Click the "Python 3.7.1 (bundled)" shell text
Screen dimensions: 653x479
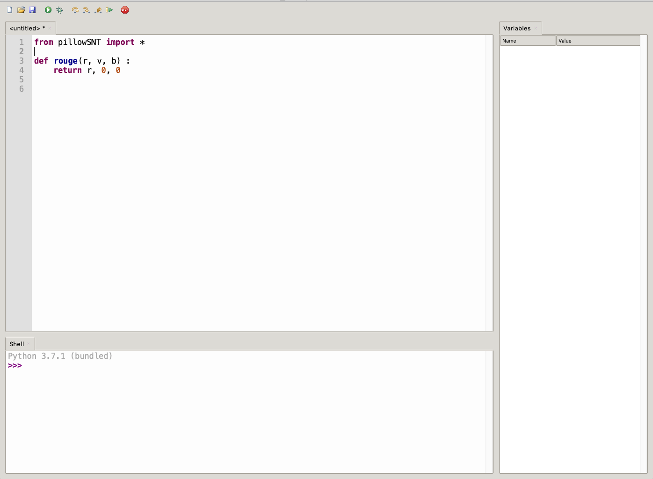(60, 356)
